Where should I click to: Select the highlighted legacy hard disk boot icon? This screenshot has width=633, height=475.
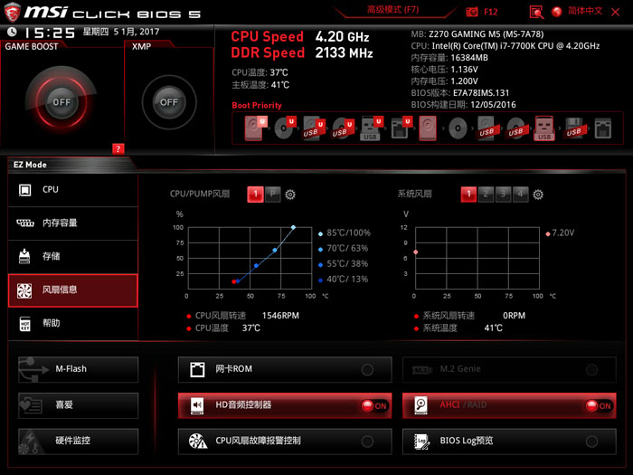pos(428,128)
